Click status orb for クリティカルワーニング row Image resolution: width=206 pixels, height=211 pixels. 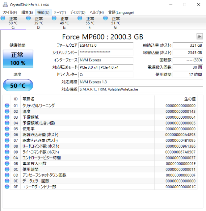point(7,105)
